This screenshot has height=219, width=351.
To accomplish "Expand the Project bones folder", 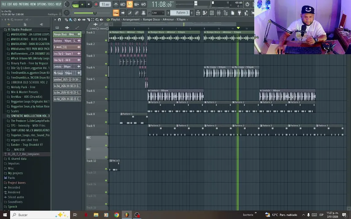I will [x=16, y=183].
